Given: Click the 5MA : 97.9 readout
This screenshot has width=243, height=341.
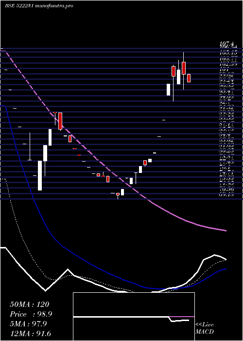Looking at the screenshot, I should [x=28, y=324].
